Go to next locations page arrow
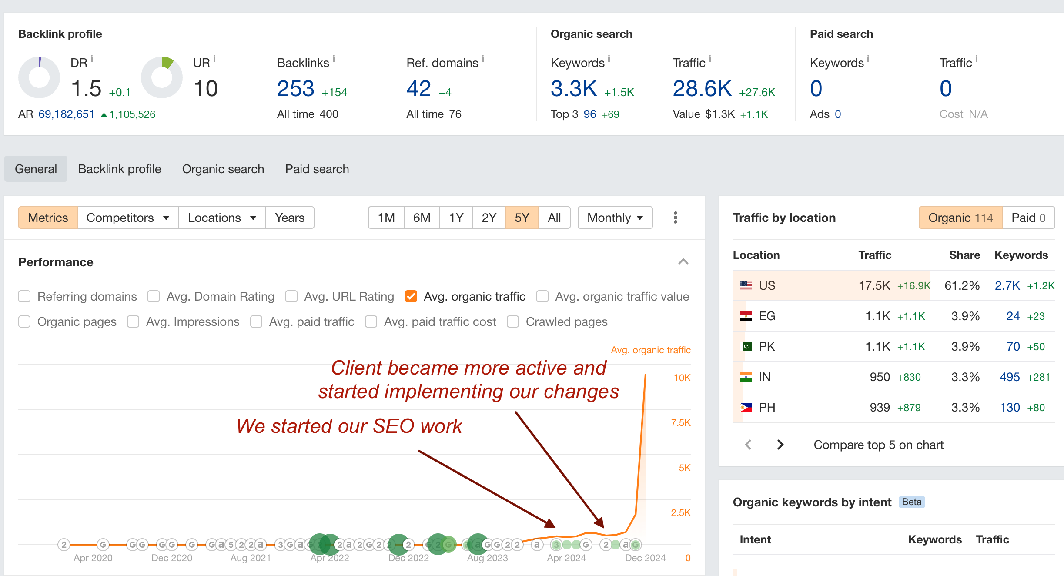 pyautogui.click(x=780, y=445)
